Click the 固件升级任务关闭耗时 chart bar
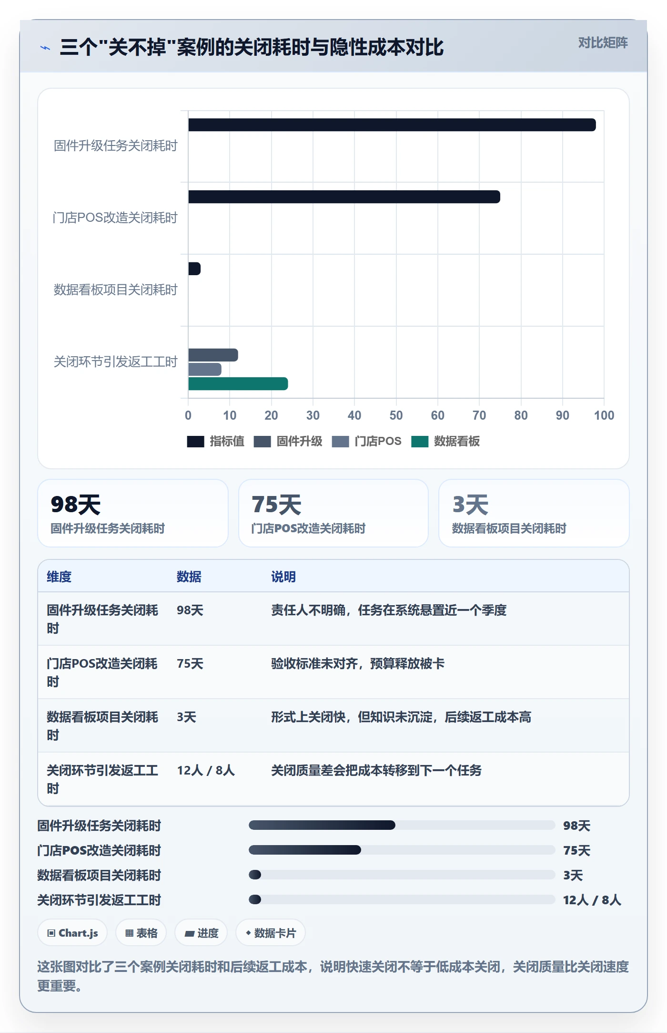667x1033 pixels. point(392,125)
